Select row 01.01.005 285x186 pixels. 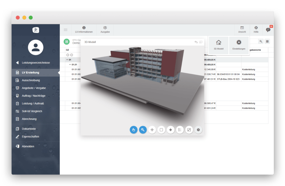(76, 108)
